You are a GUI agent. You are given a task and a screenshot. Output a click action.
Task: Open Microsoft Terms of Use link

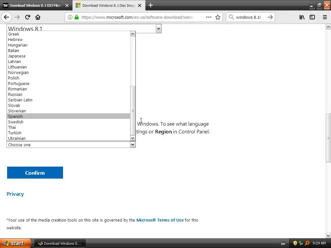tap(160, 220)
